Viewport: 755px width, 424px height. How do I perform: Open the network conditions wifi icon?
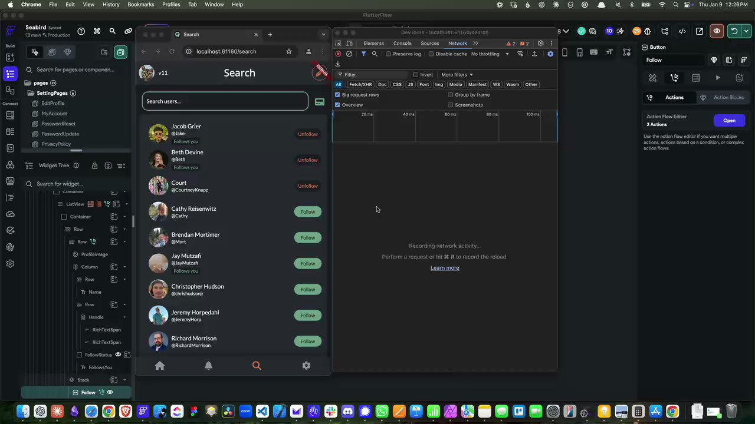[x=520, y=54]
